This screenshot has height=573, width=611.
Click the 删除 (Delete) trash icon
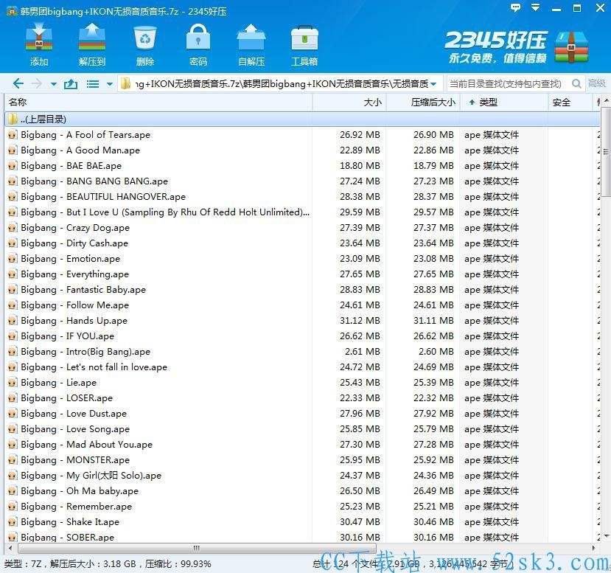click(145, 38)
